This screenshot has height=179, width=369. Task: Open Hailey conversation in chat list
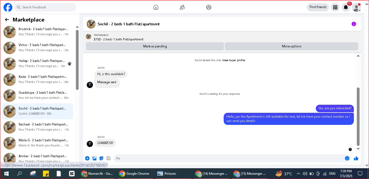tap(38, 64)
